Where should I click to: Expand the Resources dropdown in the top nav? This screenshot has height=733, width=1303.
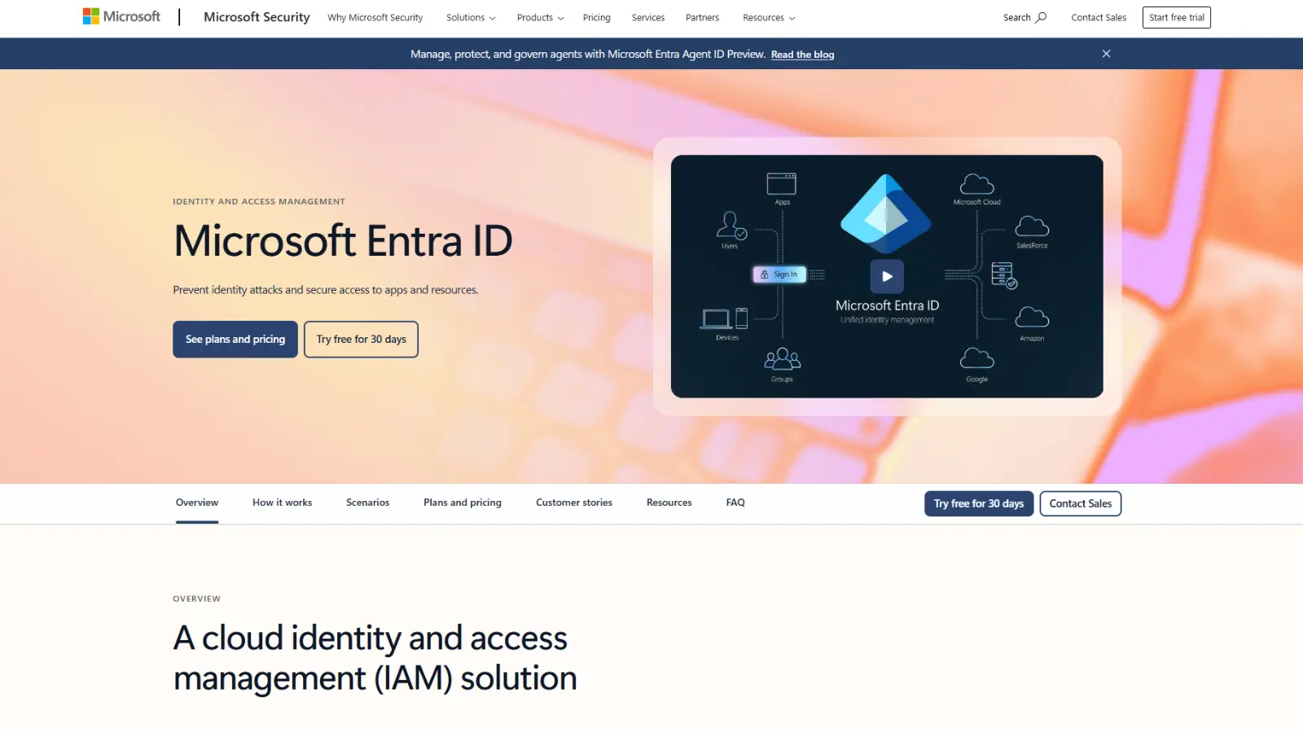click(767, 17)
